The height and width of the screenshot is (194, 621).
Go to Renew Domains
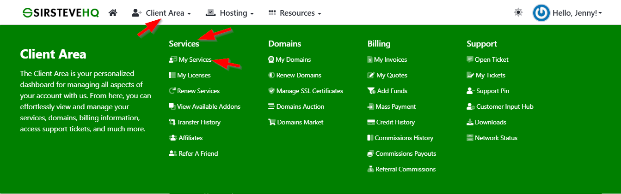[299, 75]
